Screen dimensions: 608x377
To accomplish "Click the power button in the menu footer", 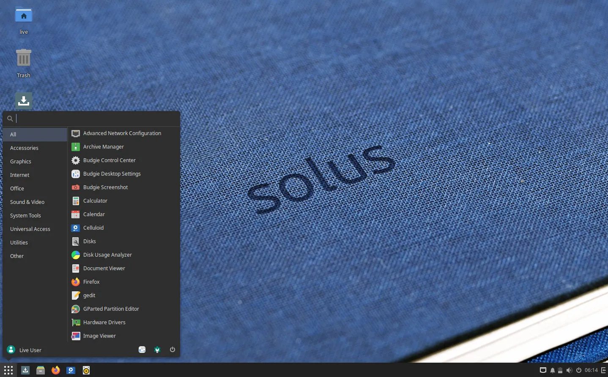I will tap(173, 350).
